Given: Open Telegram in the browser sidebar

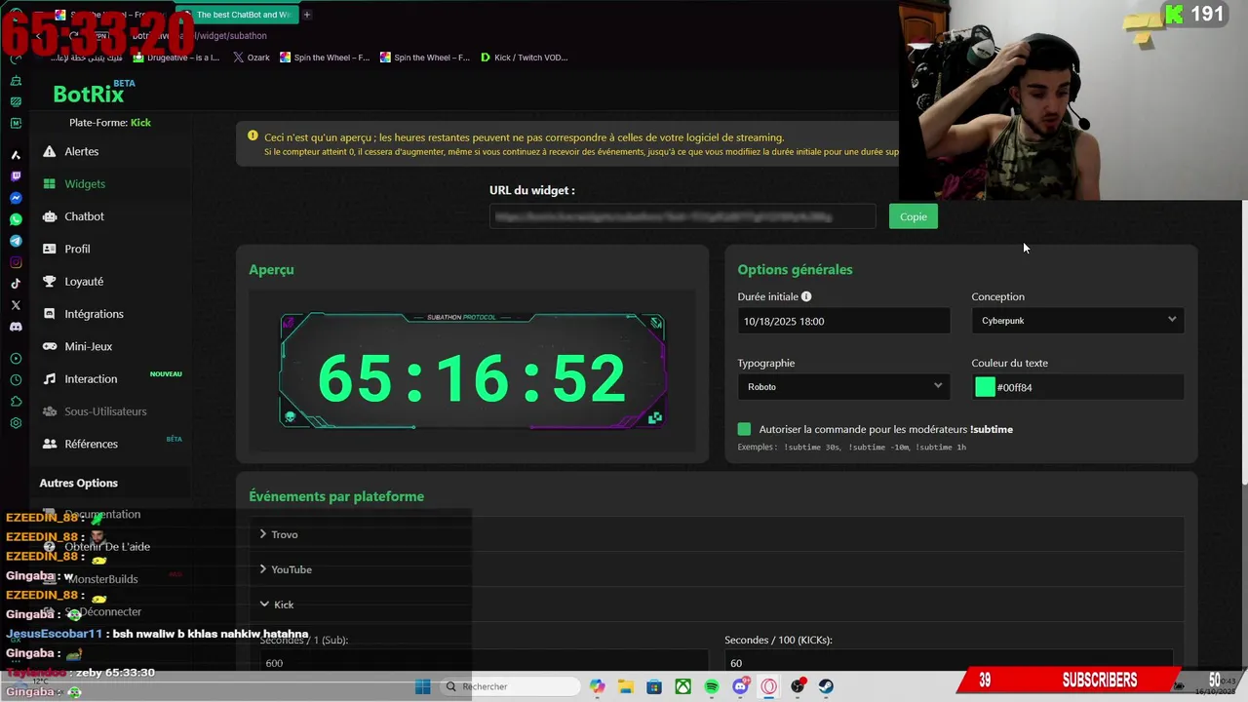Looking at the screenshot, I should point(16,241).
